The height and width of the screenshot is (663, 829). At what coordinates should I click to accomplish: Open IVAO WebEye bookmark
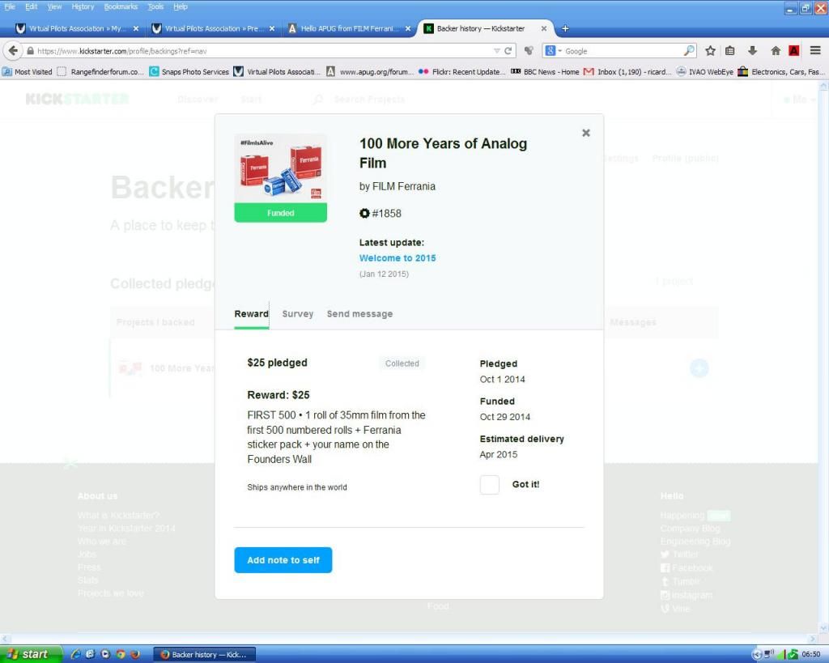coord(705,71)
